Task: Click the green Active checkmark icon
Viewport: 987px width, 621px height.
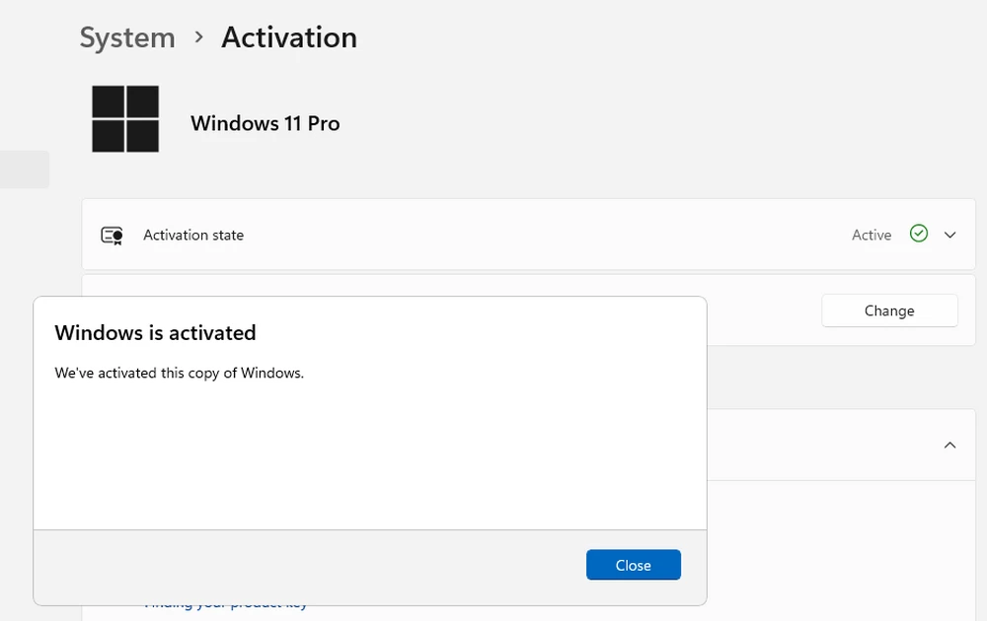Action: 919,234
